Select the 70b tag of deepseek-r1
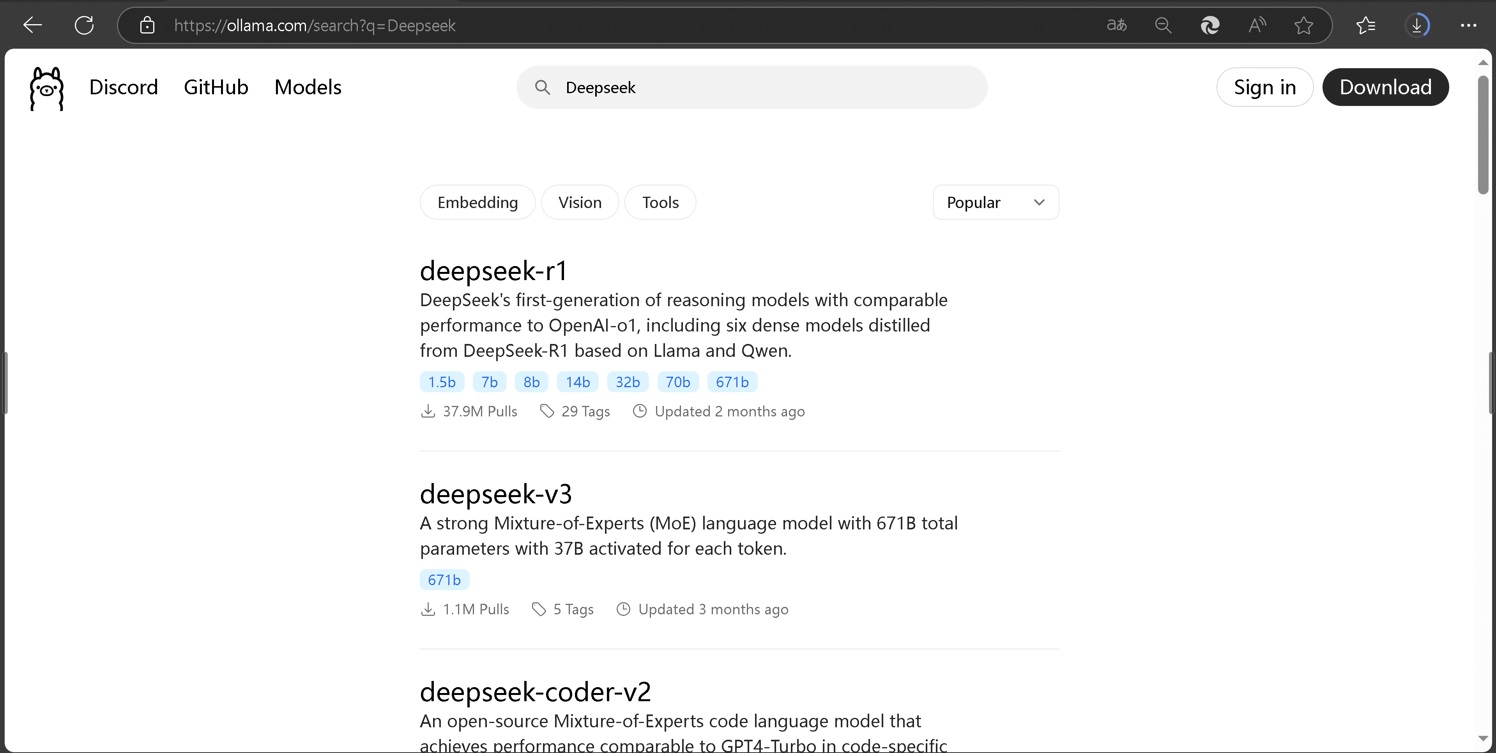1496x753 pixels. [x=678, y=382]
